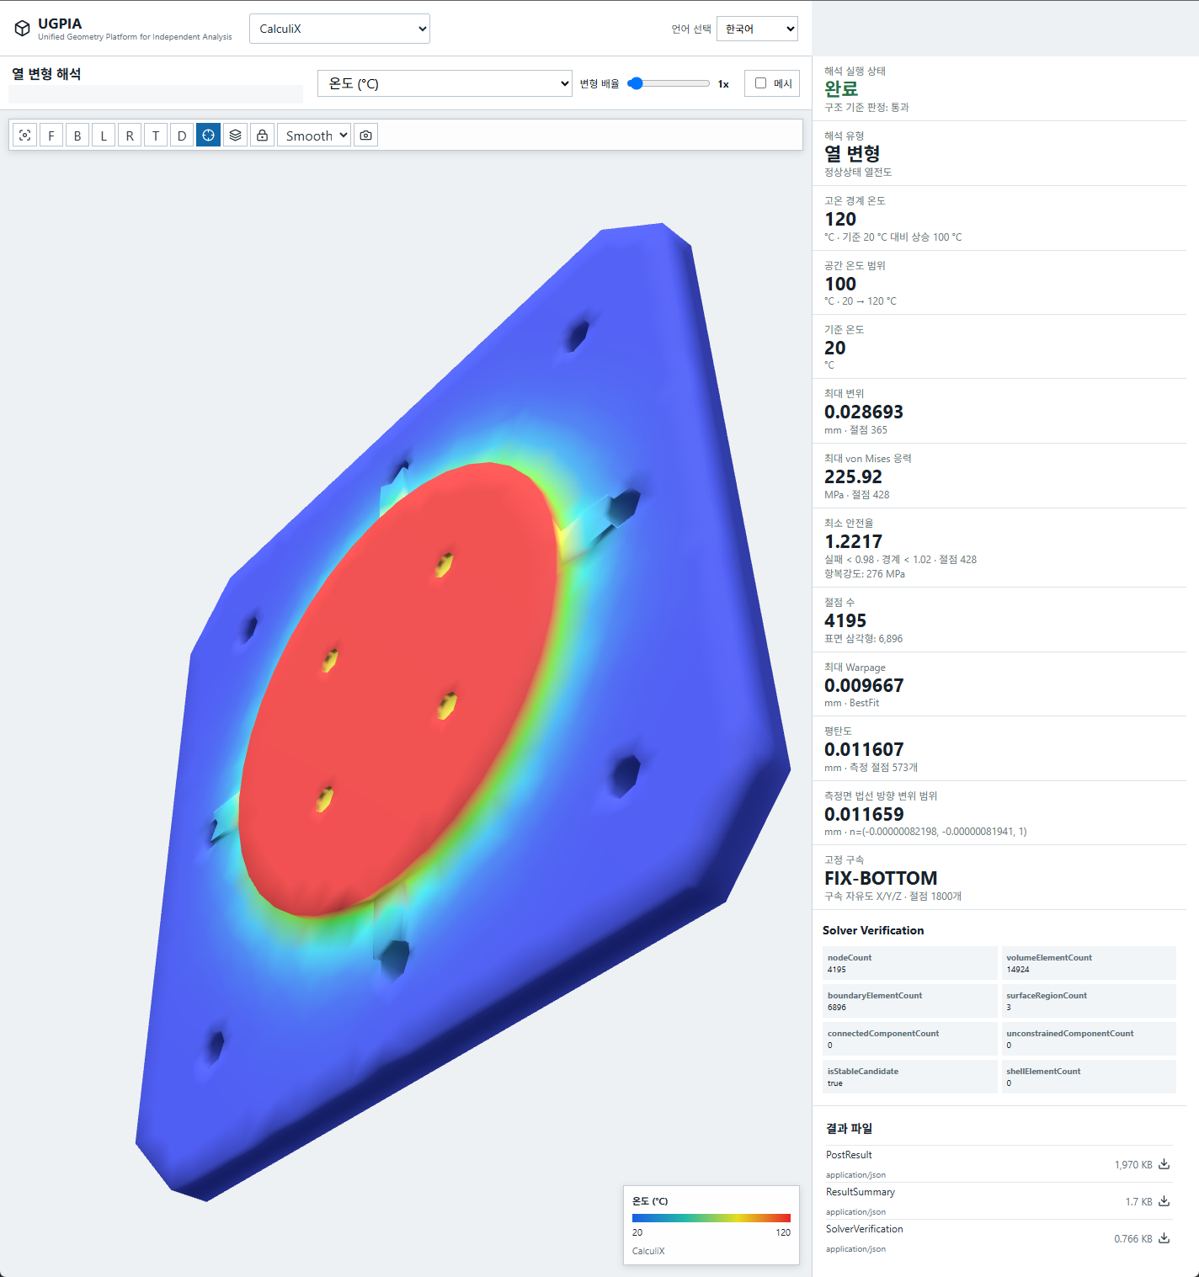Open the 한국어 language dropdown
This screenshot has height=1277, width=1199.
(757, 29)
